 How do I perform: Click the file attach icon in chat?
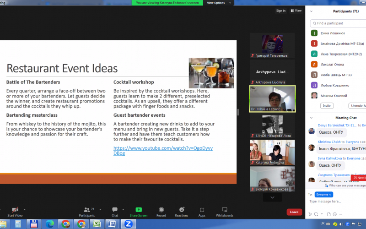(x=328, y=214)
